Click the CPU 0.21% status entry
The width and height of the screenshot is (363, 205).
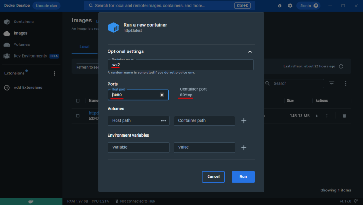pos(100,201)
